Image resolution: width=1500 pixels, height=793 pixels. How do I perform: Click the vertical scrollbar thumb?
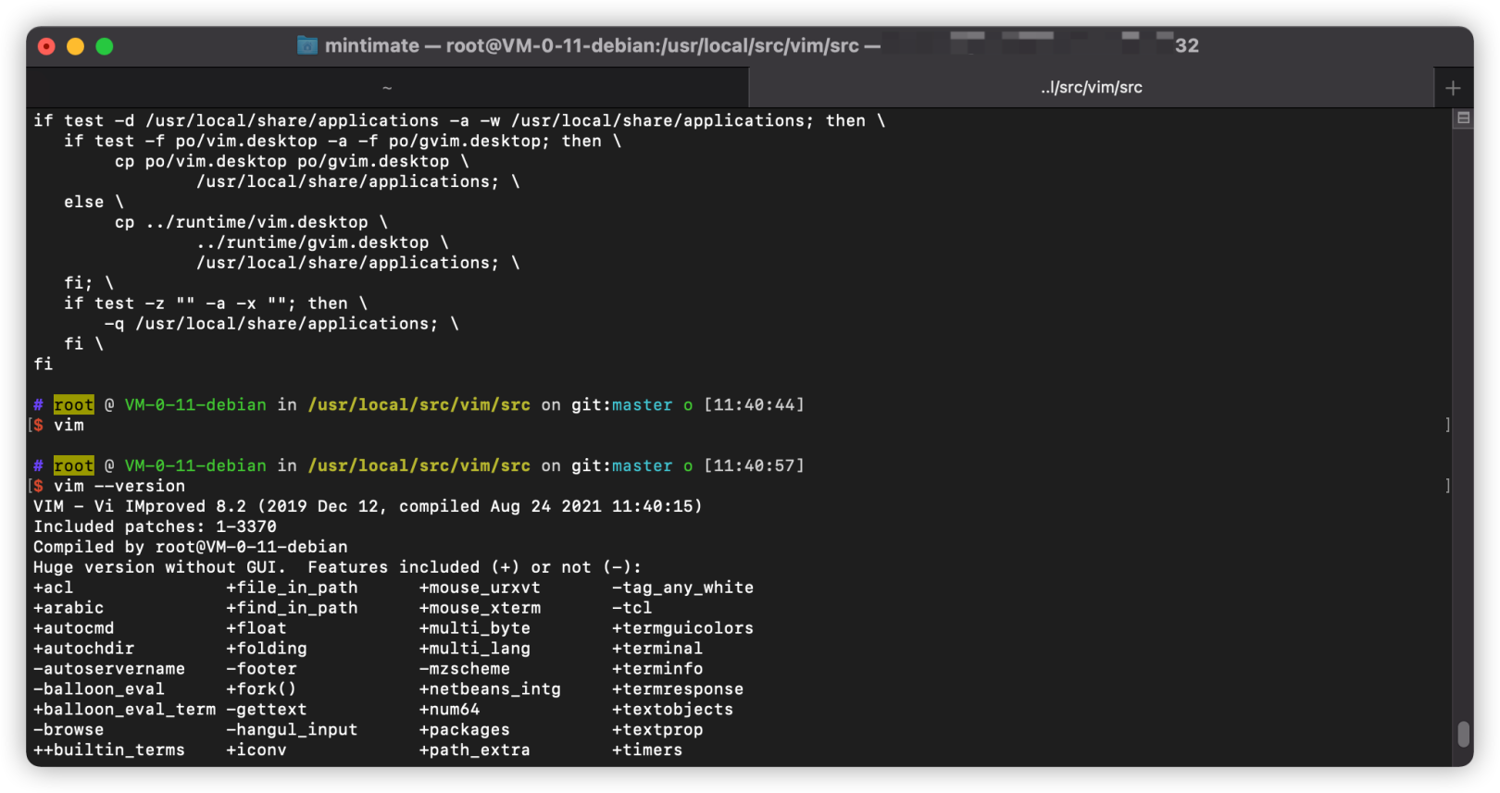tap(1463, 734)
